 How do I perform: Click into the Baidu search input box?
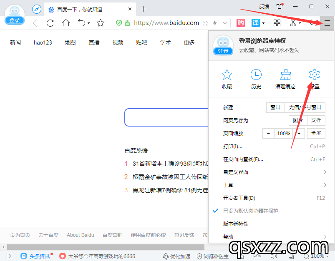point(166,117)
